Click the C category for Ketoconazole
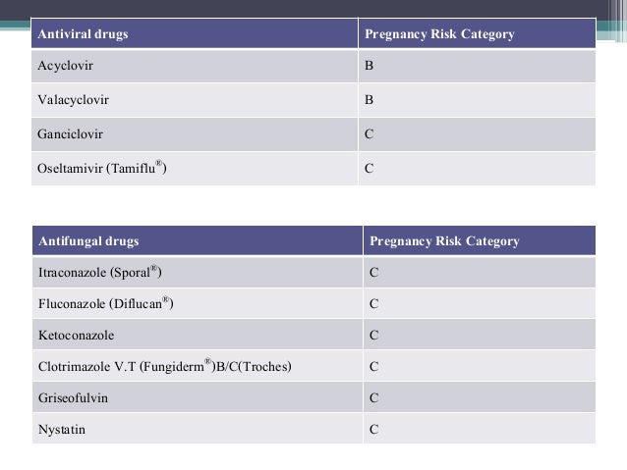 (x=373, y=335)
